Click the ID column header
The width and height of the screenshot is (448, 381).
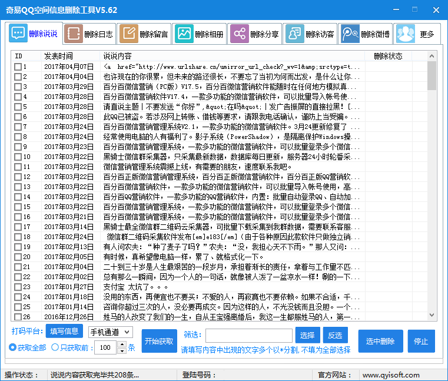tap(26, 56)
